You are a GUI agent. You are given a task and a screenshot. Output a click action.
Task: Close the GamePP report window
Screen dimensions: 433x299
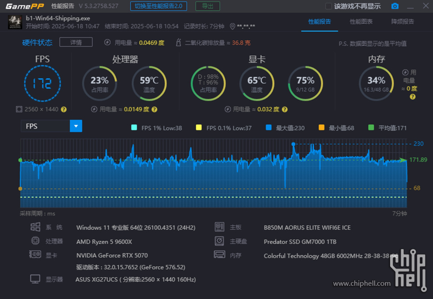pos(426,6)
